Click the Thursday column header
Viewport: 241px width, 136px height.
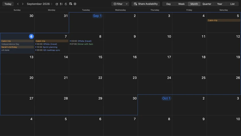155,10
